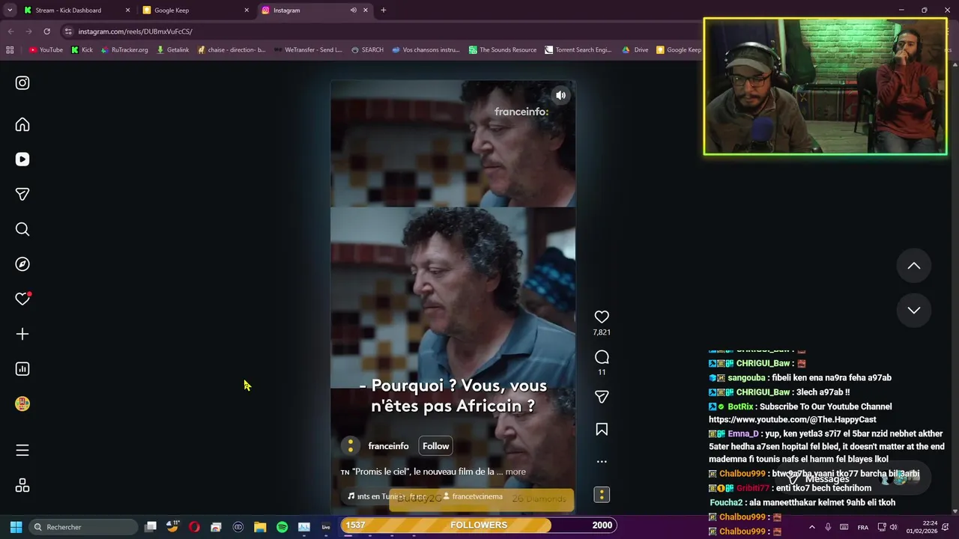View site information icon in address bar
This screenshot has width=959, height=539.
(x=68, y=31)
